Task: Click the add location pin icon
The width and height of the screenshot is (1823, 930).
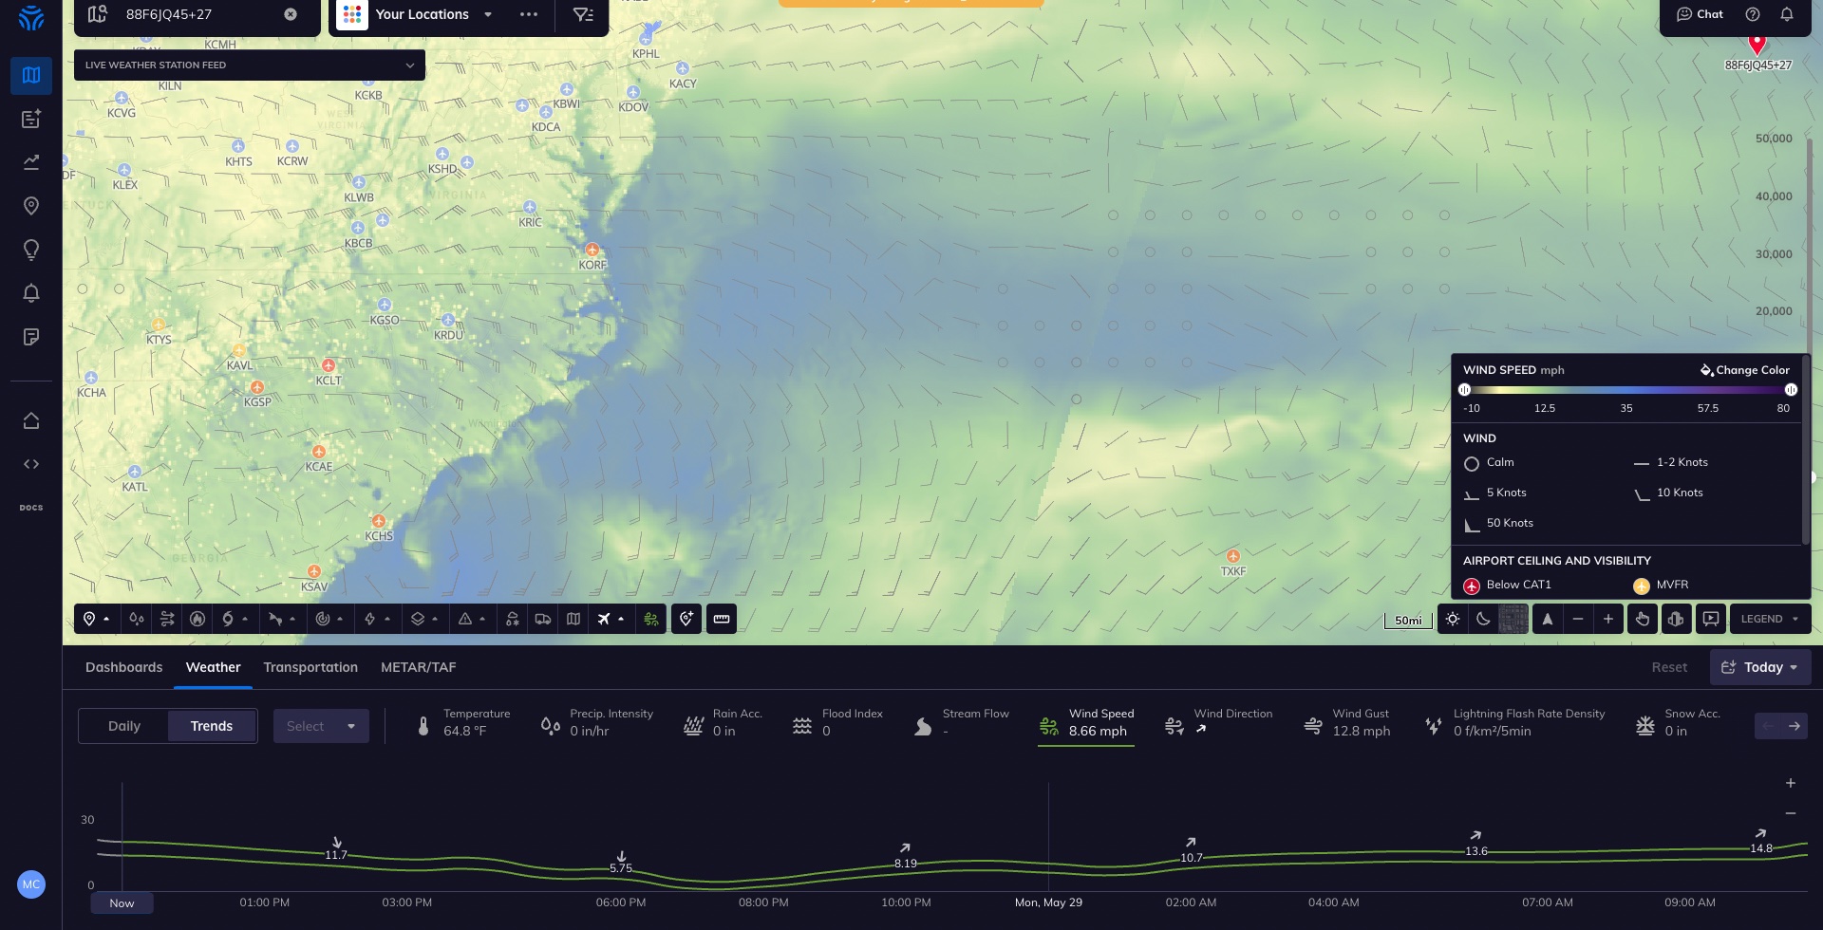Action: [x=686, y=620]
